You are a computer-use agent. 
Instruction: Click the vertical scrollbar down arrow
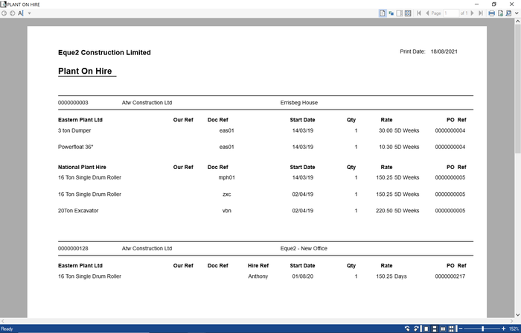(518, 314)
